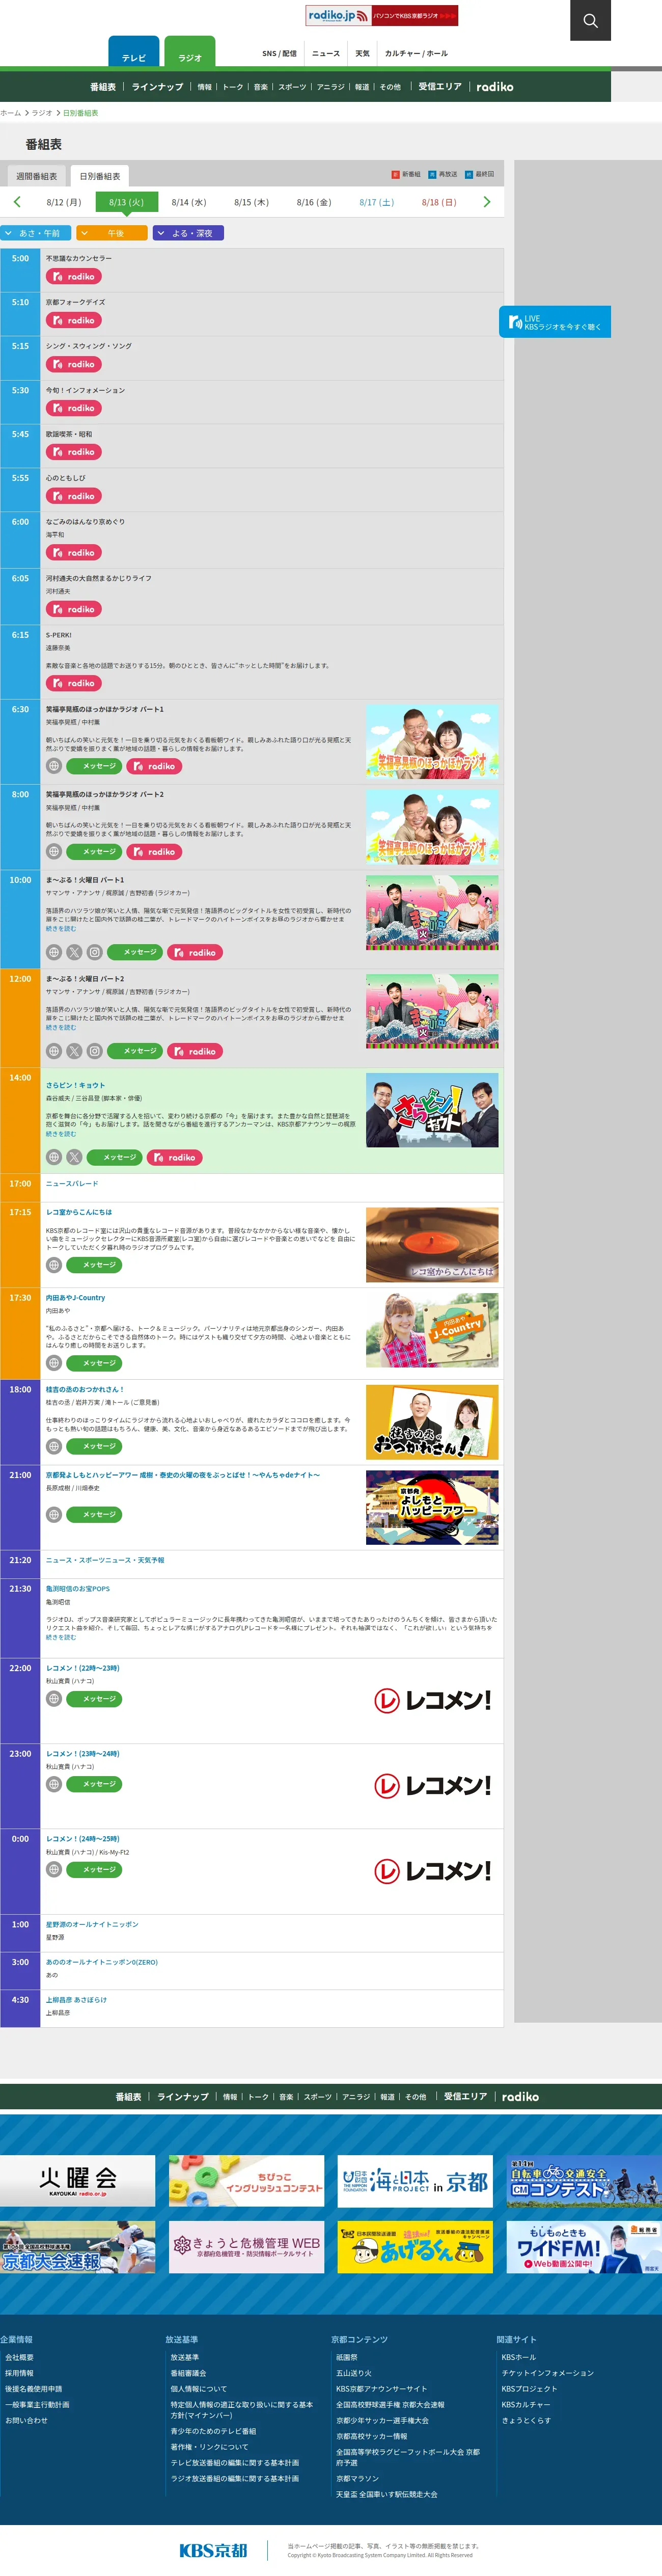
Task: Click the ラジオ breadcrumb link
Action: point(42,113)
